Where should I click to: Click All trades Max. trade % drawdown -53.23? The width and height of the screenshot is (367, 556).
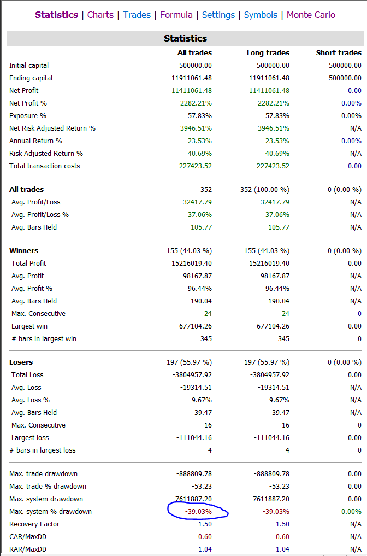tap(202, 487)
